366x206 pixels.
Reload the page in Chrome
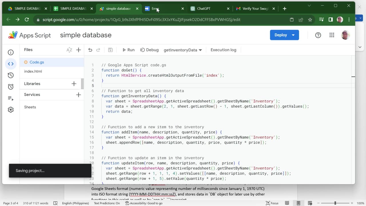click(27, 19)
